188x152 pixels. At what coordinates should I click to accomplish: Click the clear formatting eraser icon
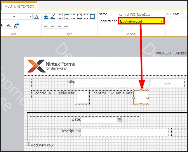tap(16, 25)
